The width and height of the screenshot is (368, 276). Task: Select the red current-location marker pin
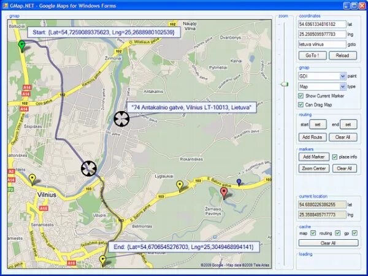click(x=224, y=193)
